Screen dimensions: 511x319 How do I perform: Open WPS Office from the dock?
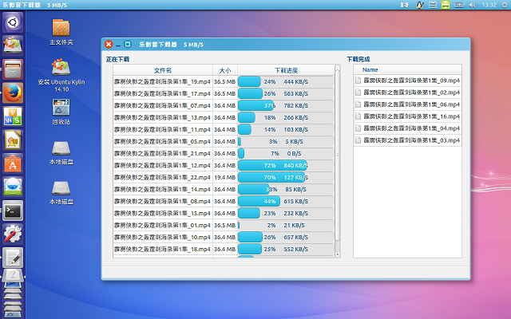pyautogui.click(x=13, y=116)
